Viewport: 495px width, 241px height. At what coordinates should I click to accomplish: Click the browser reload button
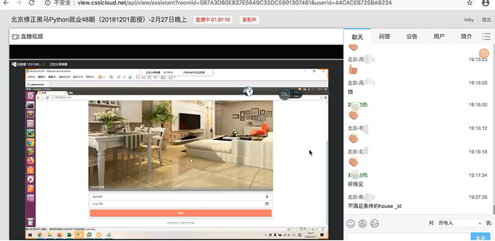pyautogui.click(x=32, y=3)
